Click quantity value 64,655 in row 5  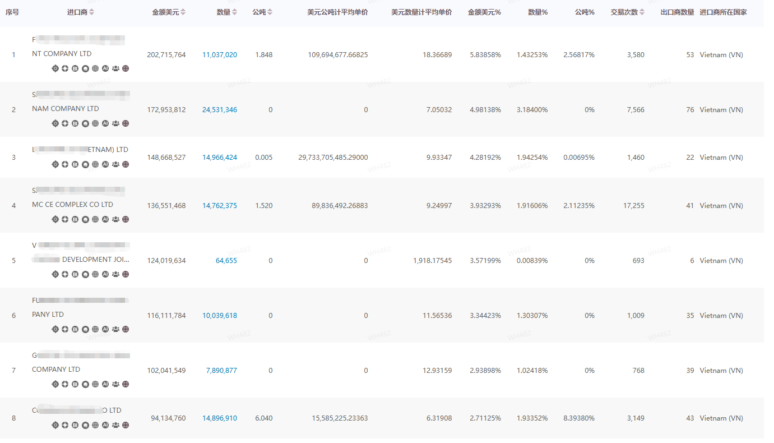pos(226,261)
